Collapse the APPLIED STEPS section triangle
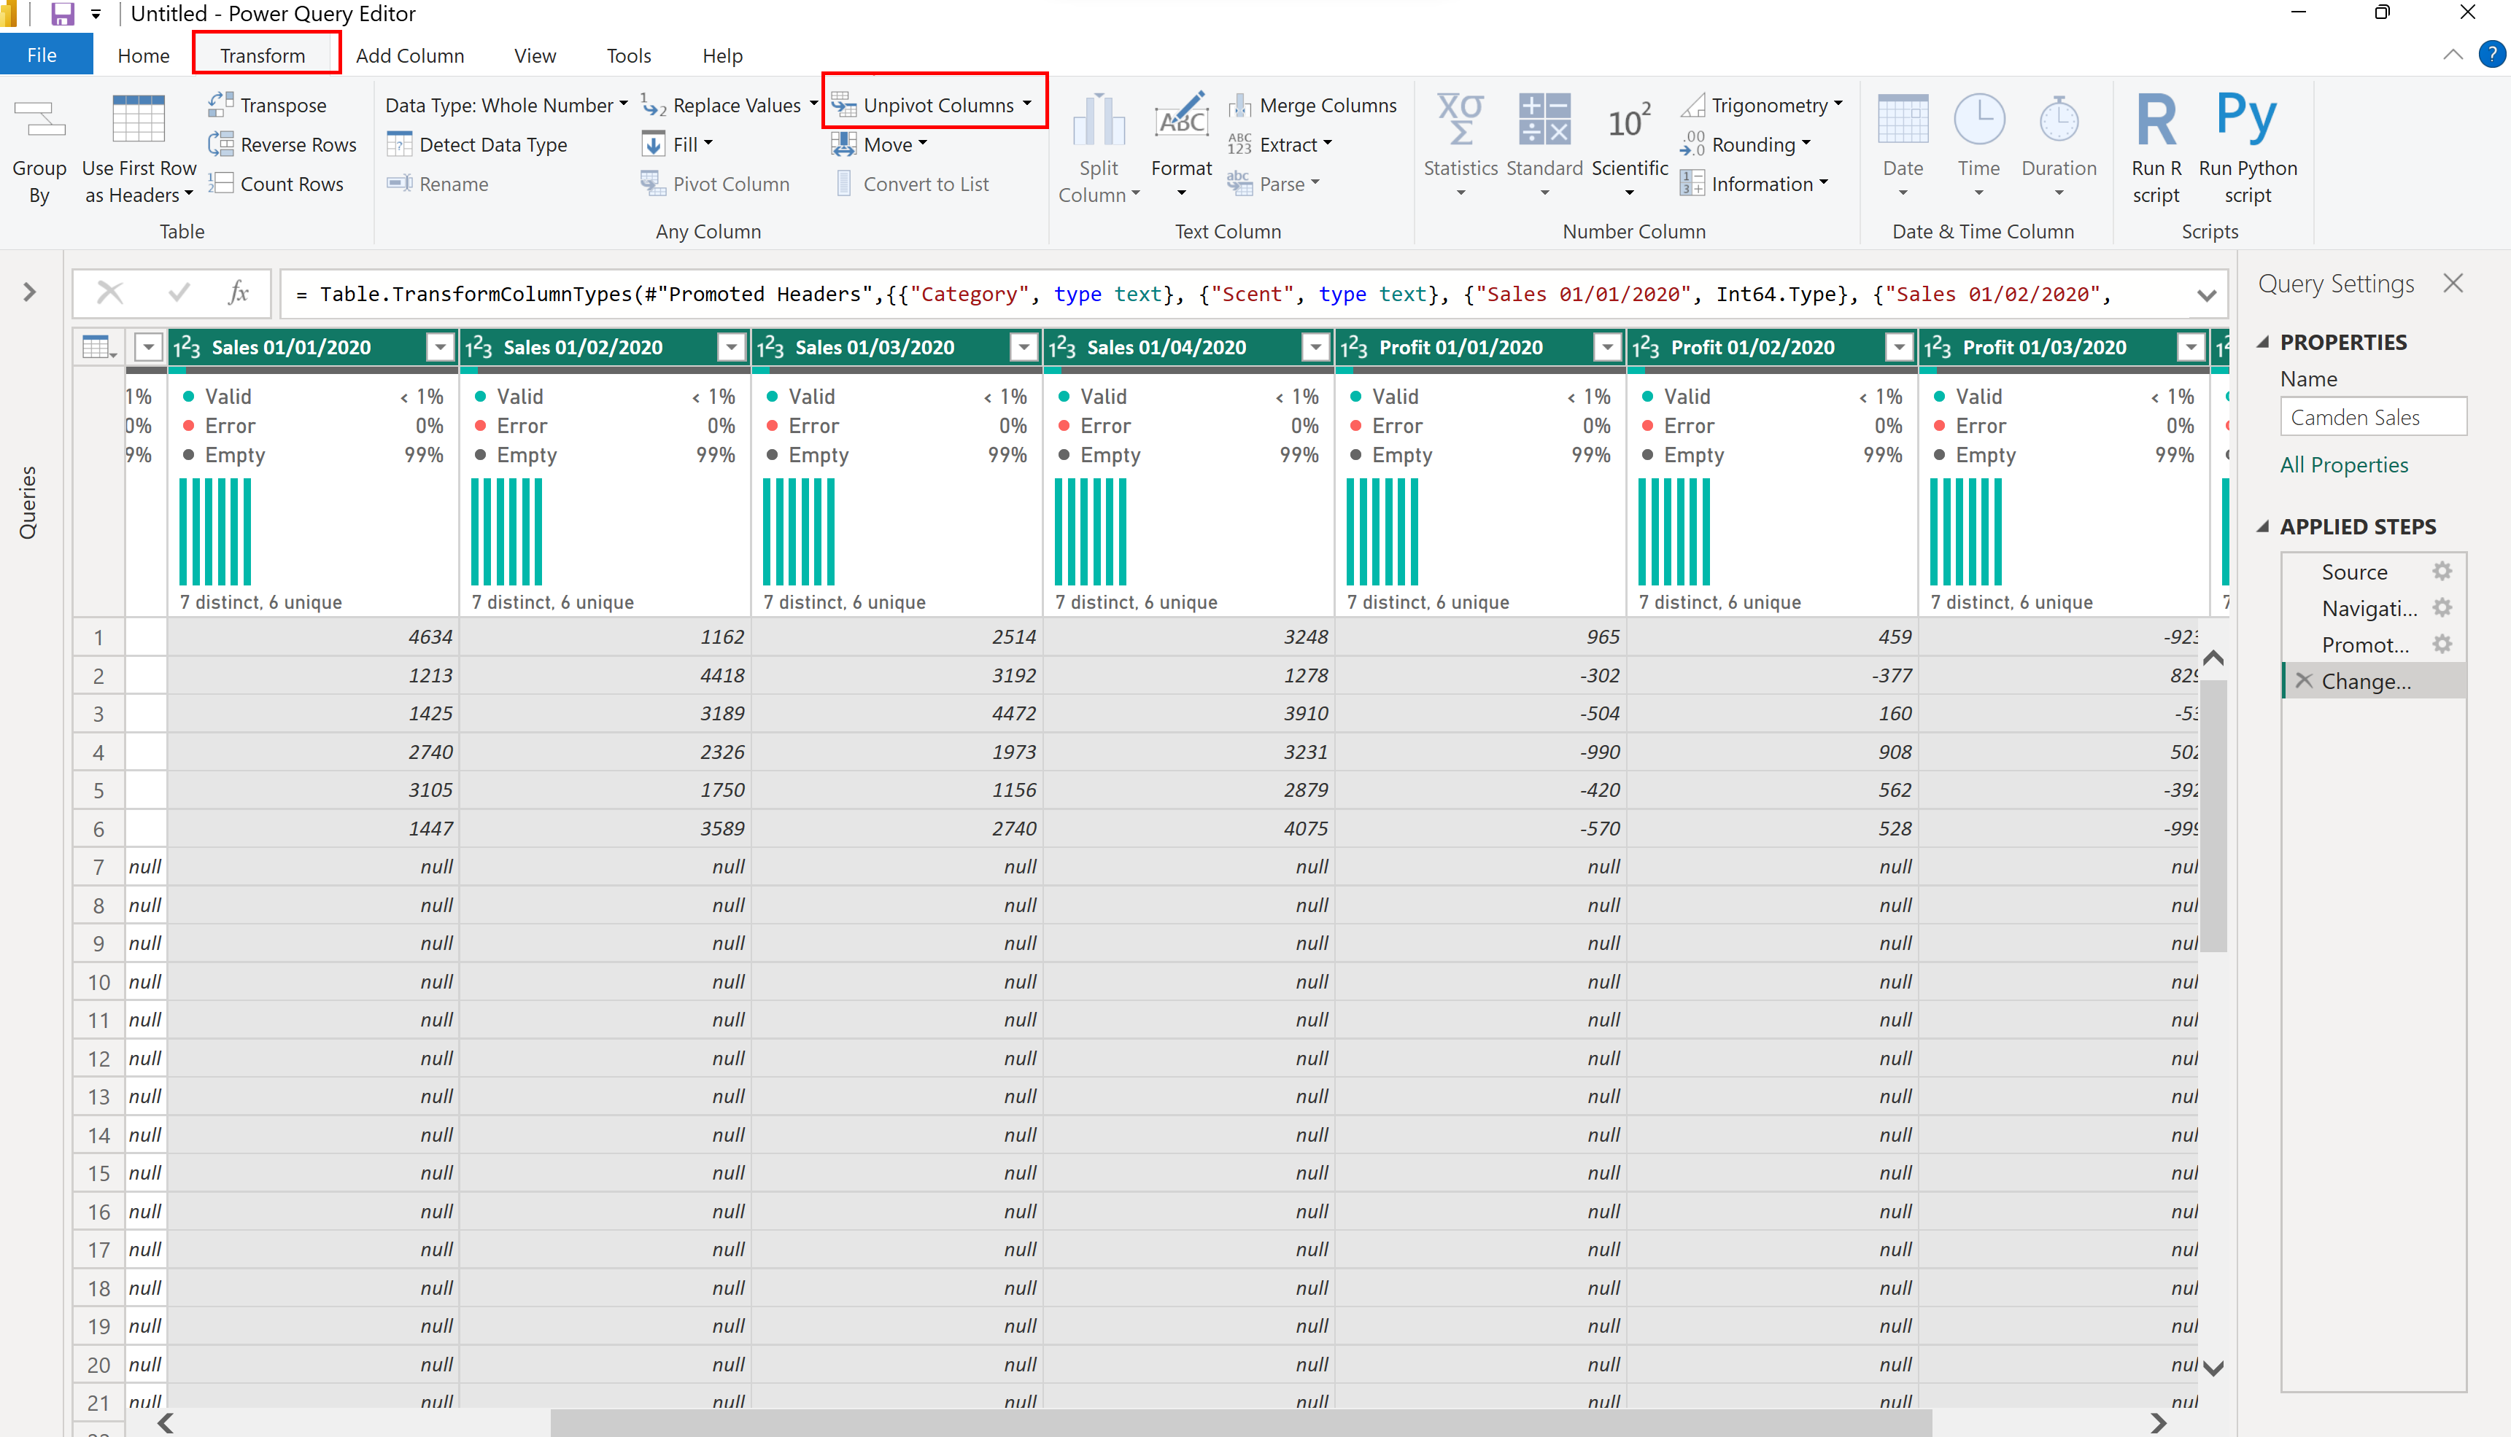Viewport: 2511px width, 1437px height. (x=2262, y=527)
